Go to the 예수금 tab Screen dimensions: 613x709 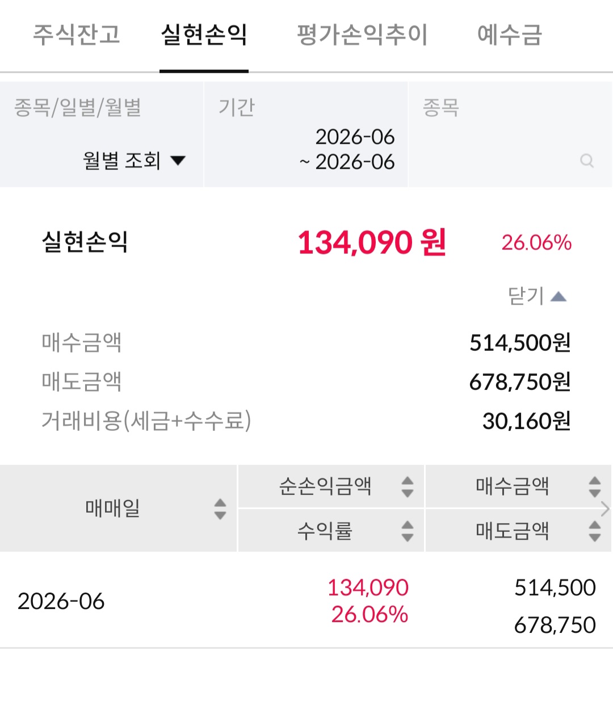click(510, 34)
